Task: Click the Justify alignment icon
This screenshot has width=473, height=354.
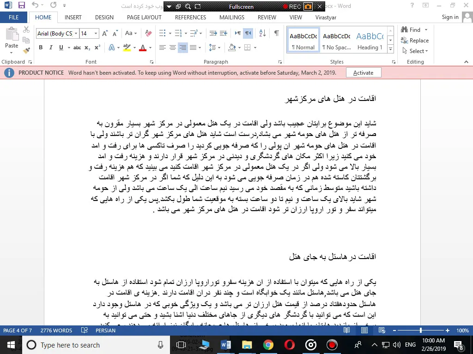Action: pyautogui.click(x=193, y=47)
